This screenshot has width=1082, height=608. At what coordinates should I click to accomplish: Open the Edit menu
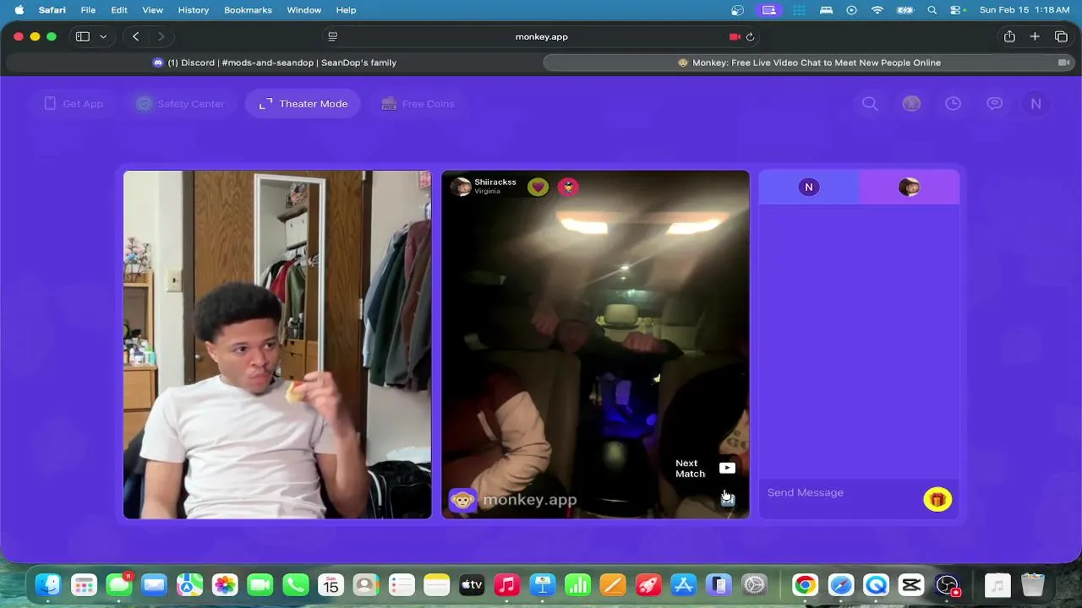click(119, 10)
